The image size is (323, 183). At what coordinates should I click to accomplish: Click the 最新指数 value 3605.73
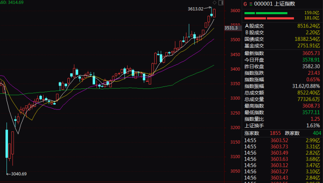(x=311, y=53)
